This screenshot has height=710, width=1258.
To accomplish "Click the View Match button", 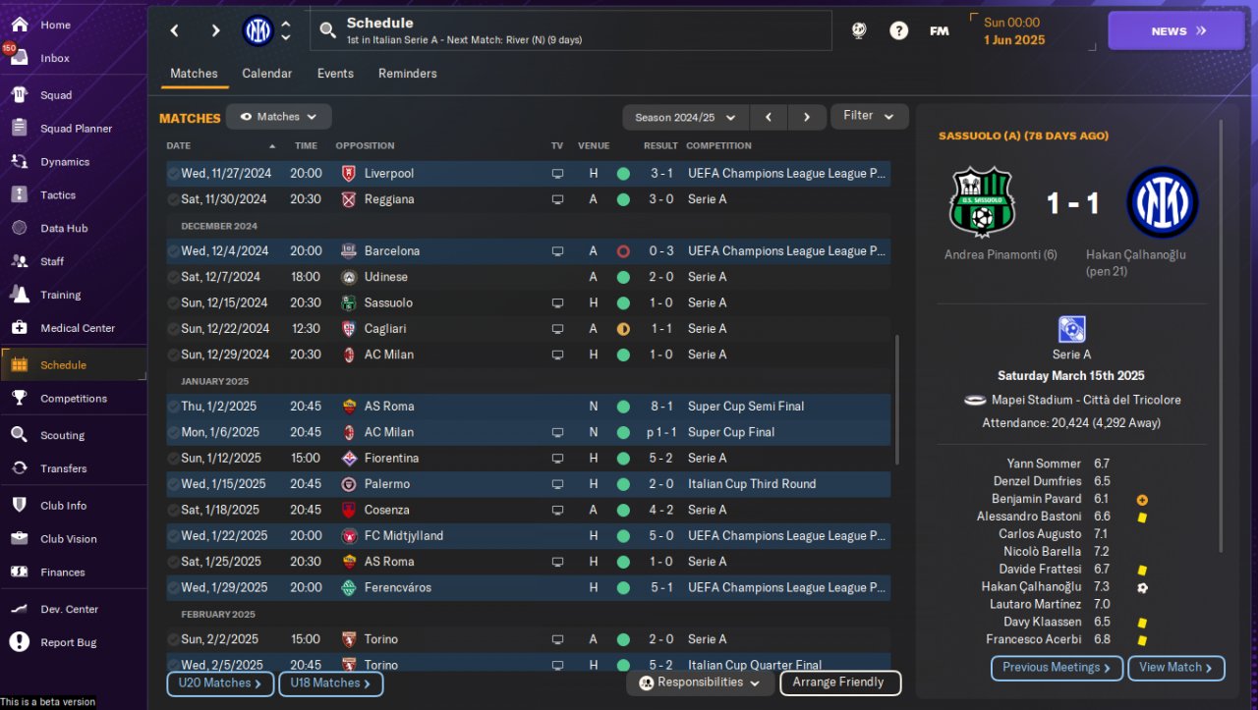I will 1175,668.
